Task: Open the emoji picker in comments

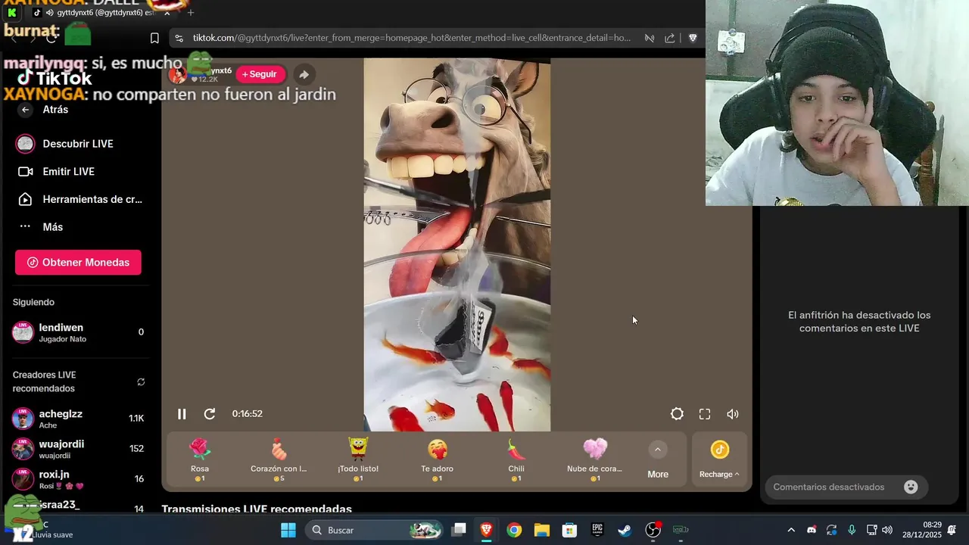Action: [911, 487]
